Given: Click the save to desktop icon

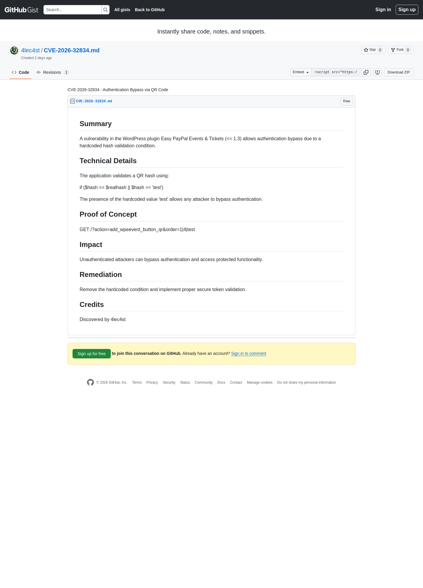Looking at the screenshot, I should click(x=377, y=72).
